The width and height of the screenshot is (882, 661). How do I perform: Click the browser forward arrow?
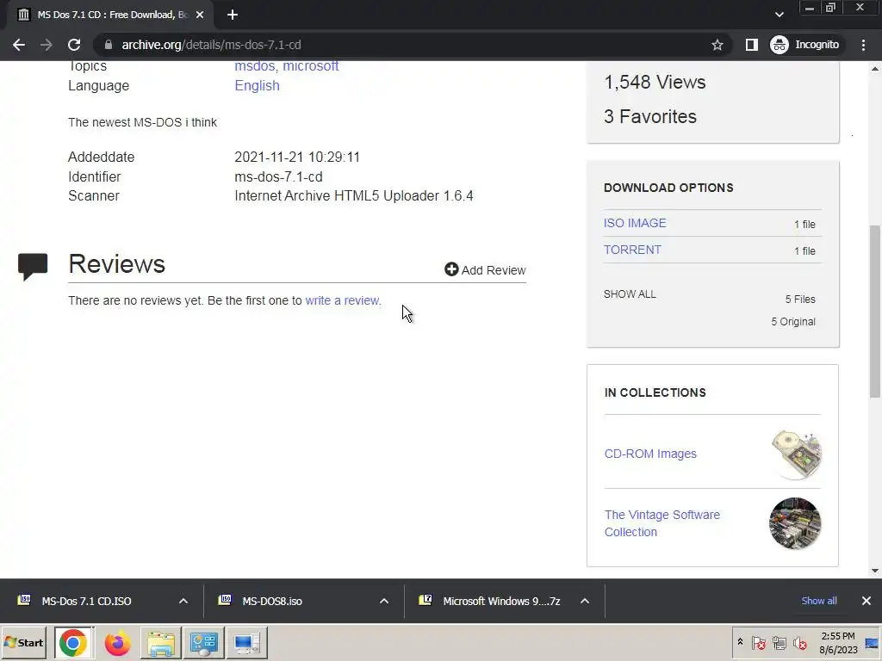point(47,45)
